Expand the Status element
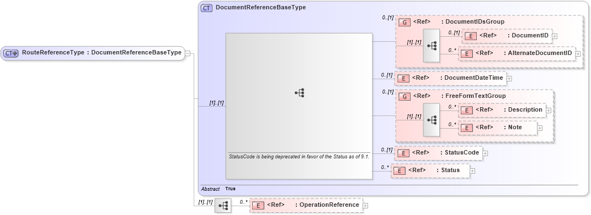 click(x=472, y=171)
